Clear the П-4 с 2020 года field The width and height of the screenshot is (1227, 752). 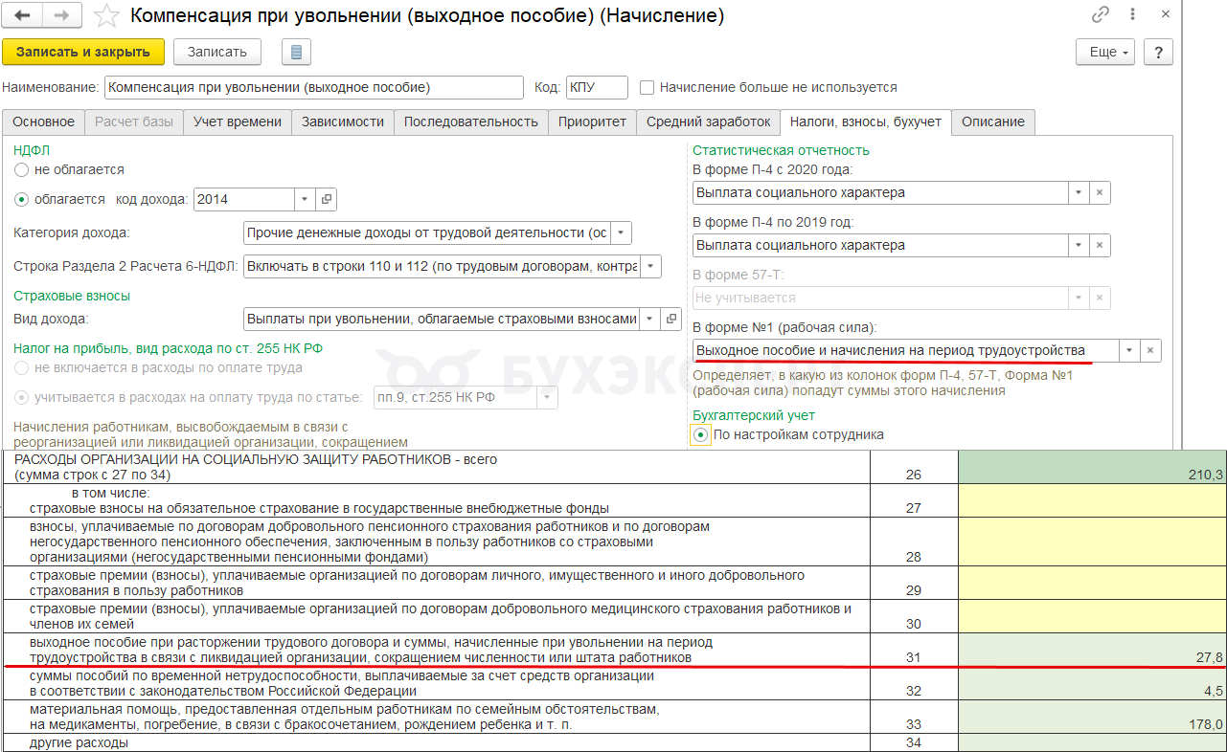point(1101,192)
